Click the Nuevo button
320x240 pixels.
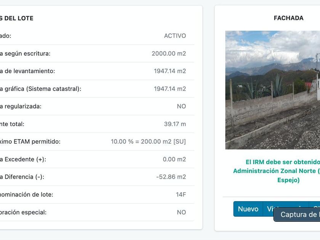tap(248, 209)
